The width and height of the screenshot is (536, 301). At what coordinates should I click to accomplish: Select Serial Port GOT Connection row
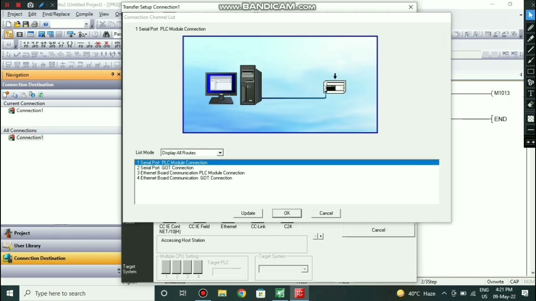(x=287, y=168)
